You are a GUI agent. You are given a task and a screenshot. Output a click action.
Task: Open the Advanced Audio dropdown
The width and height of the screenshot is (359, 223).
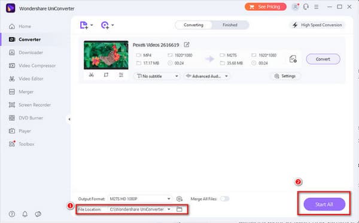(207, 76)
